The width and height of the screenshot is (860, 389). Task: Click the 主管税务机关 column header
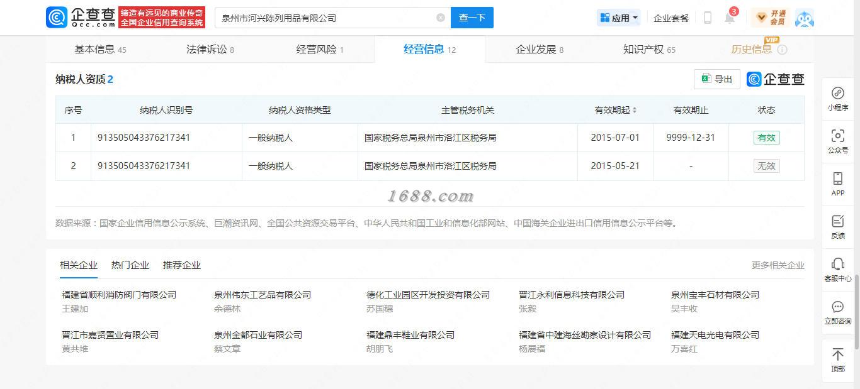[468, 110]
